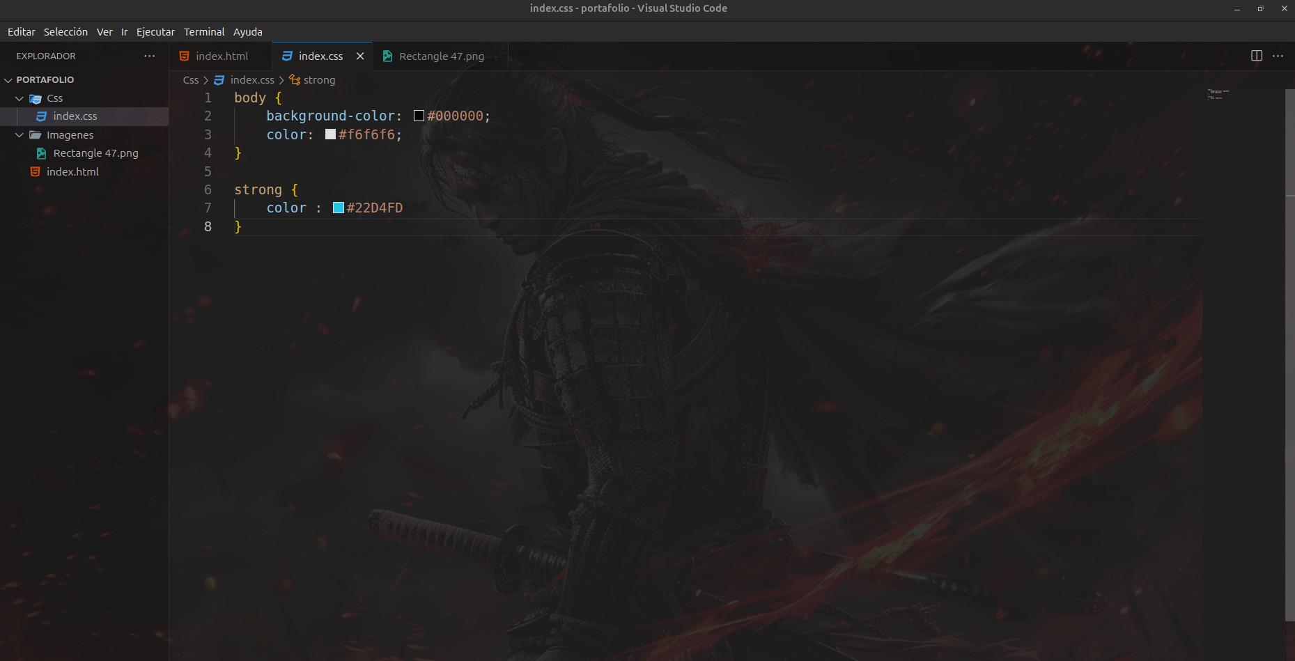
Task: Click the background-color property on line 2
Action: click(330, 116)
